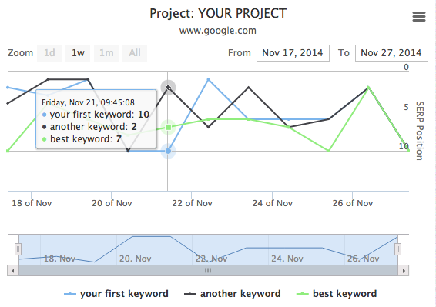Toggle 'another keyword' series in legend
436x307 pixels.
(233, 294)
